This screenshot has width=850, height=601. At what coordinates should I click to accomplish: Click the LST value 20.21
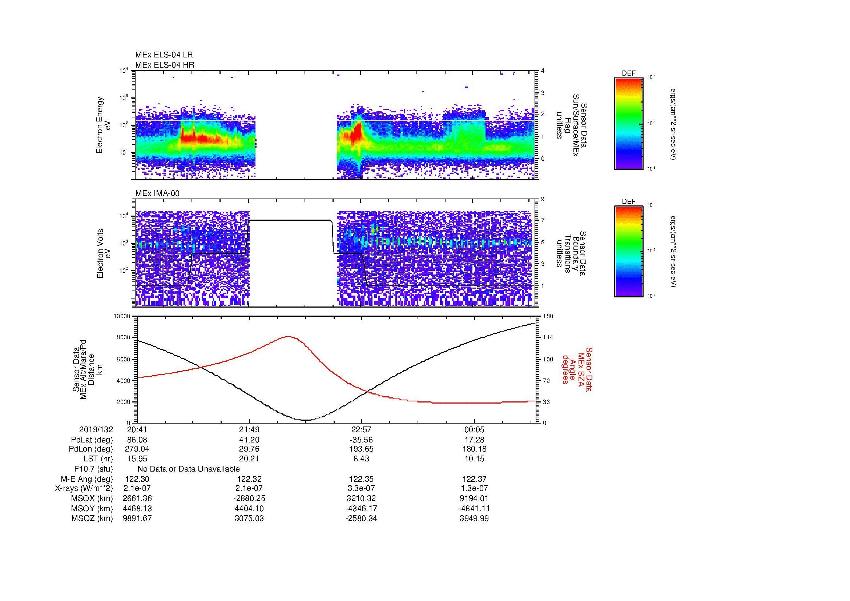point(250,459)
